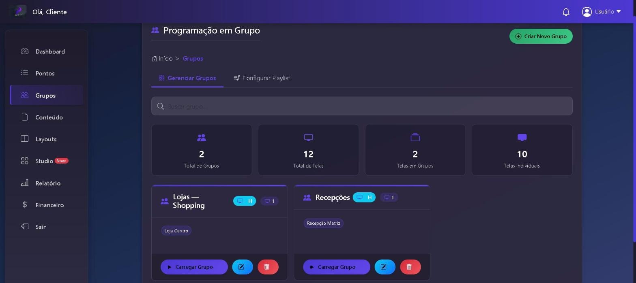Open Layouts in the sidebar
The image size is (636, 283).
(47, 139)
